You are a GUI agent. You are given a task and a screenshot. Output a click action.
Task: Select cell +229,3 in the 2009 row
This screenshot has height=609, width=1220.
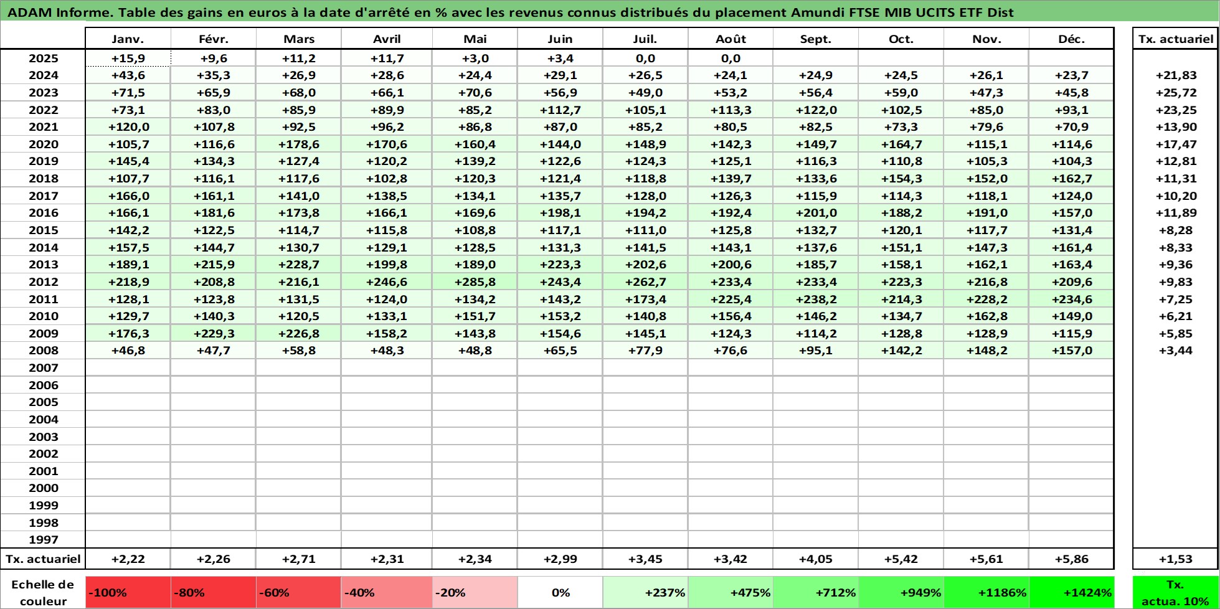click(x=213, y=333)
